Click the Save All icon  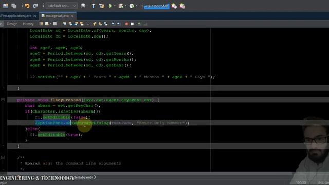coord(14,6)
